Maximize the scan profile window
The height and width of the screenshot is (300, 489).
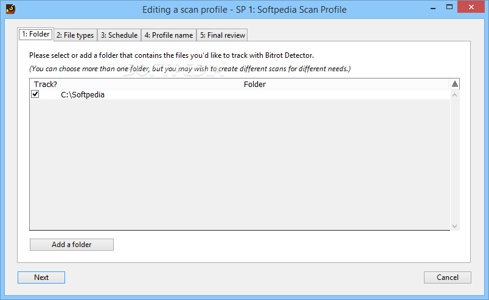pyautogui.click(x=449, y=7)
